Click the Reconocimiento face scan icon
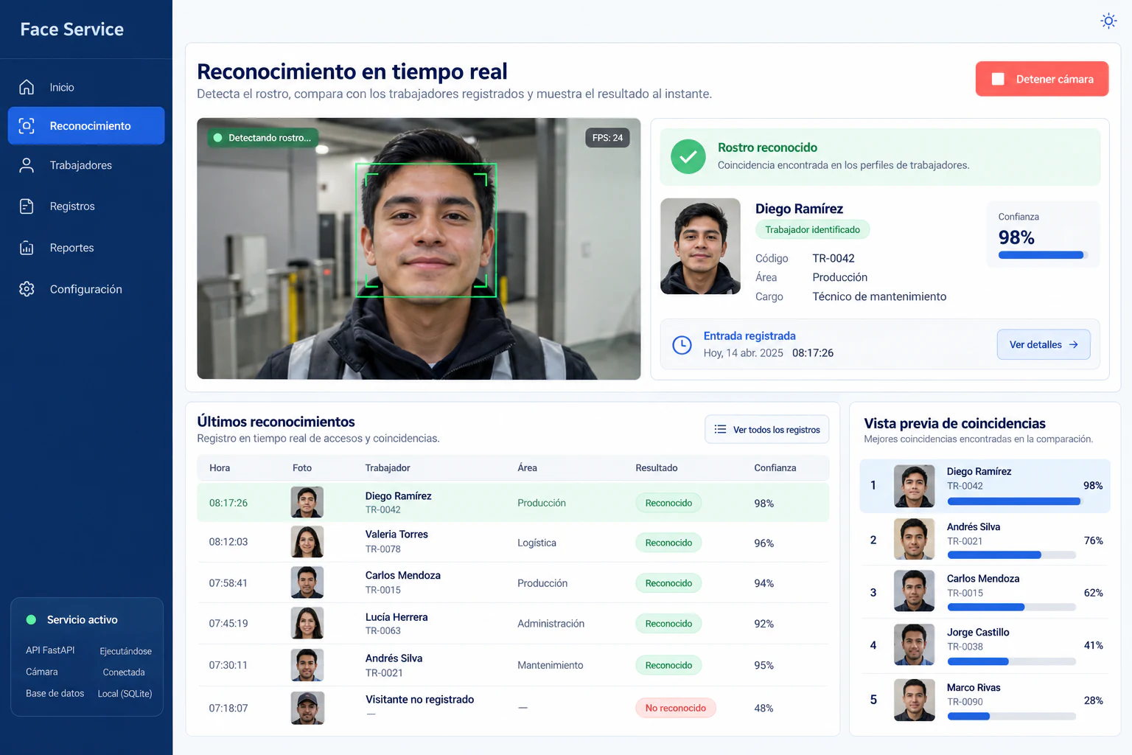Image resolution: width=1132 pixels, height=755 pixels. pos(27,126)
